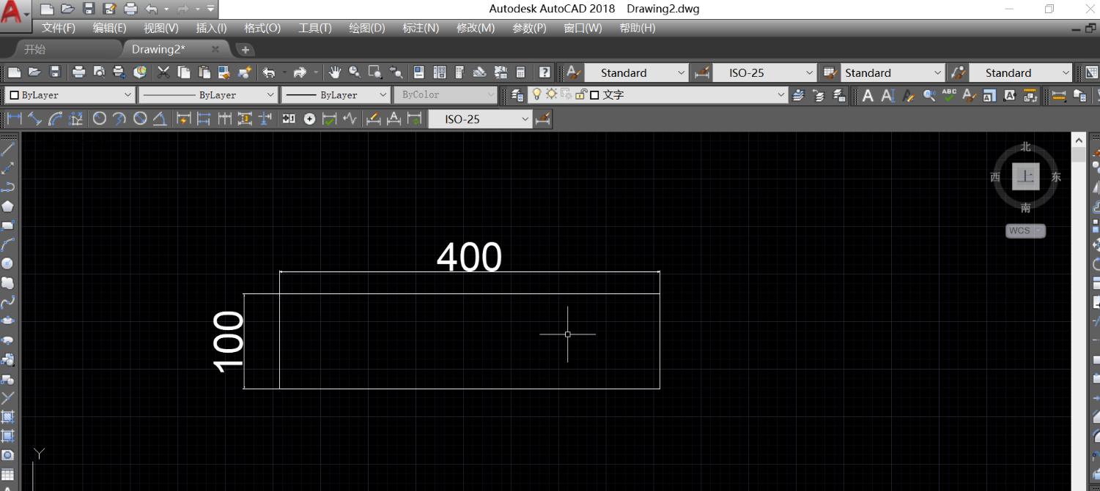Image resolution: width=1100 pixels, height=491 pixels.
Task: Select the Arc draw tool
Action: pyautogui.click(x=8, y=244)
